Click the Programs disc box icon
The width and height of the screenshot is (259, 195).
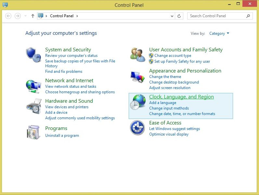pyautogui.click(x=33, y=132)
